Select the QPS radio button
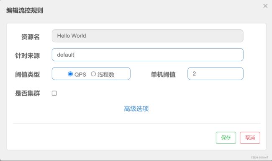This screenshot has width=272, height=161. (x=70, y=74)
